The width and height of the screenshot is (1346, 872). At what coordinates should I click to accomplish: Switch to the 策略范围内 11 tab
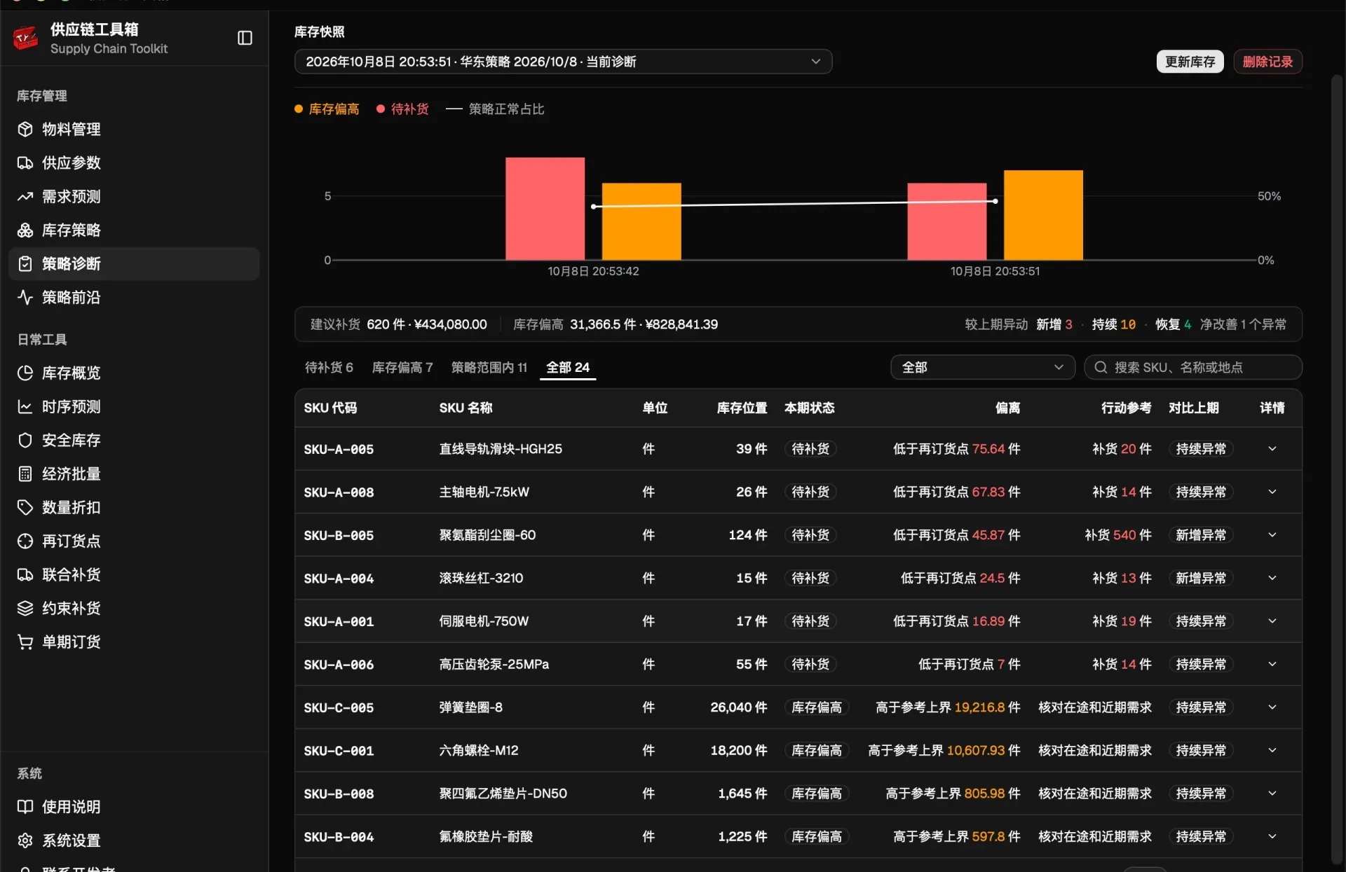pyautogui.click(x=489, y=367)
